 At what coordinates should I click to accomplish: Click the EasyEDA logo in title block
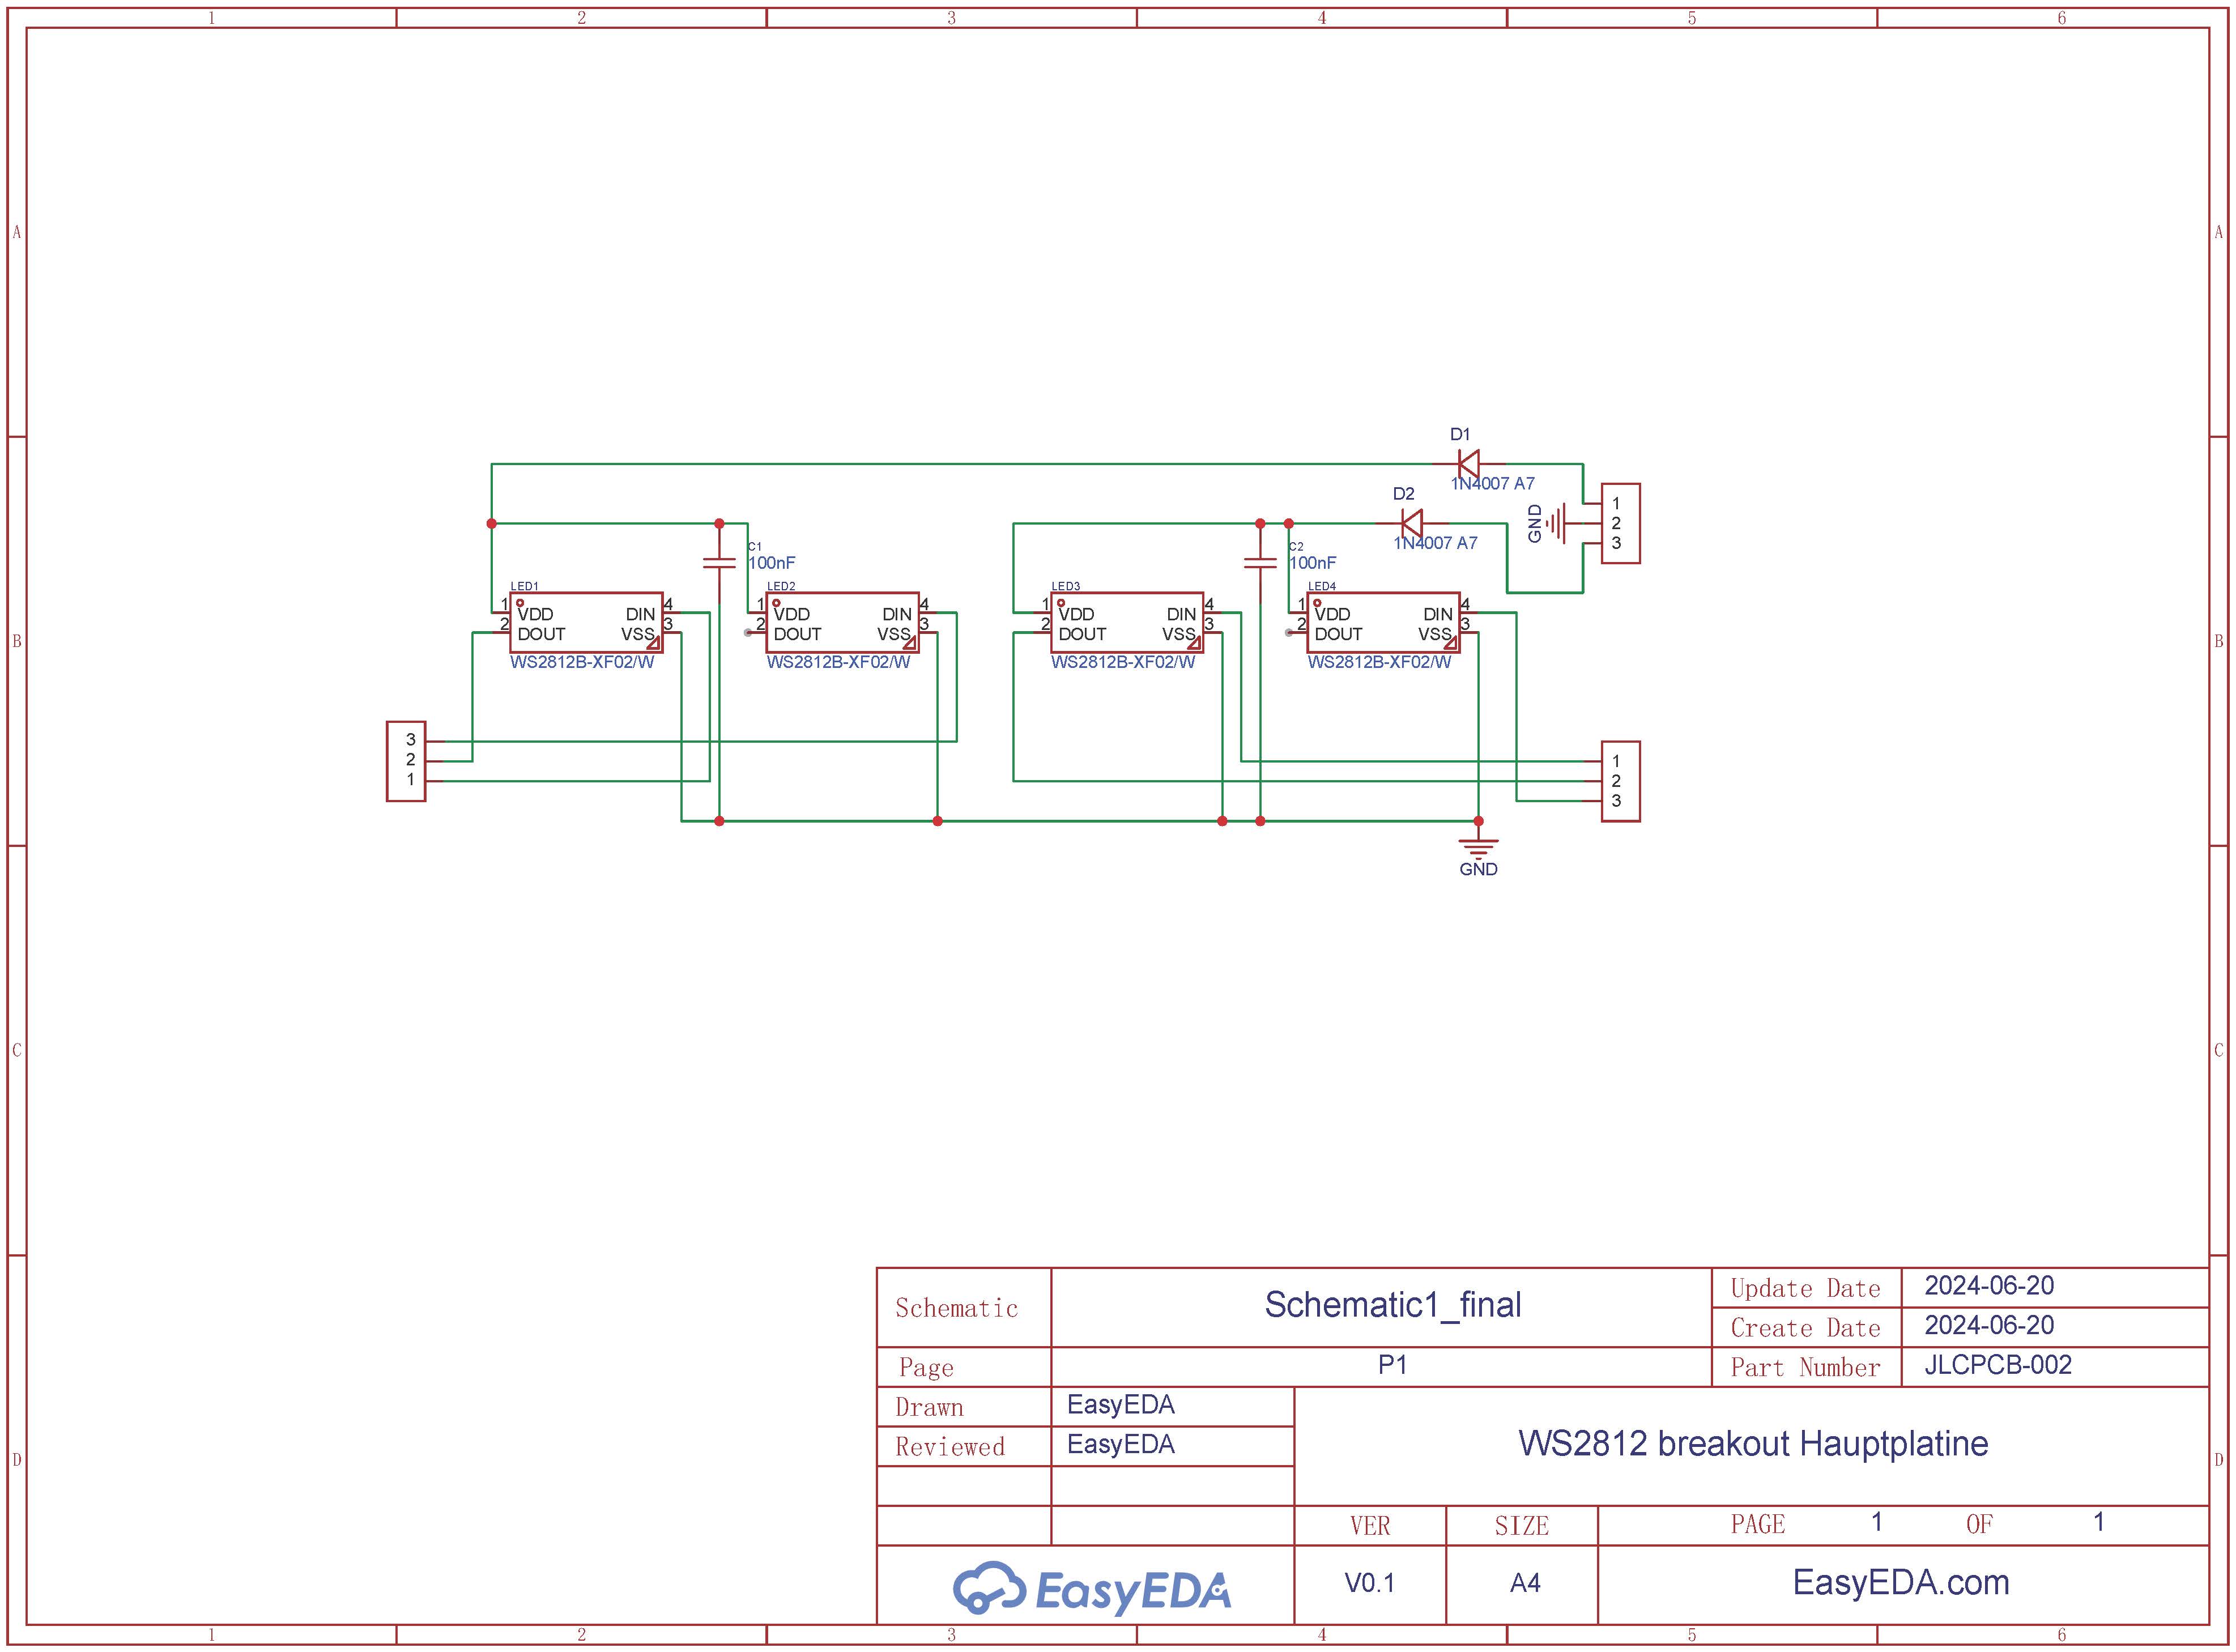tap(1092, 1588)
